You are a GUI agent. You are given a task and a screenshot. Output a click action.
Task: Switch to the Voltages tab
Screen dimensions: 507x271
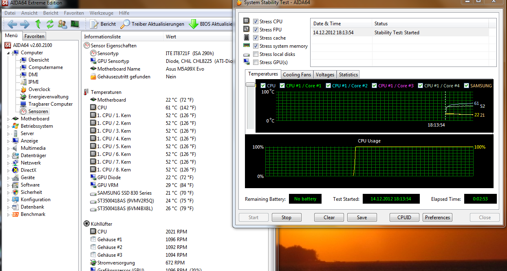[325, 75]
